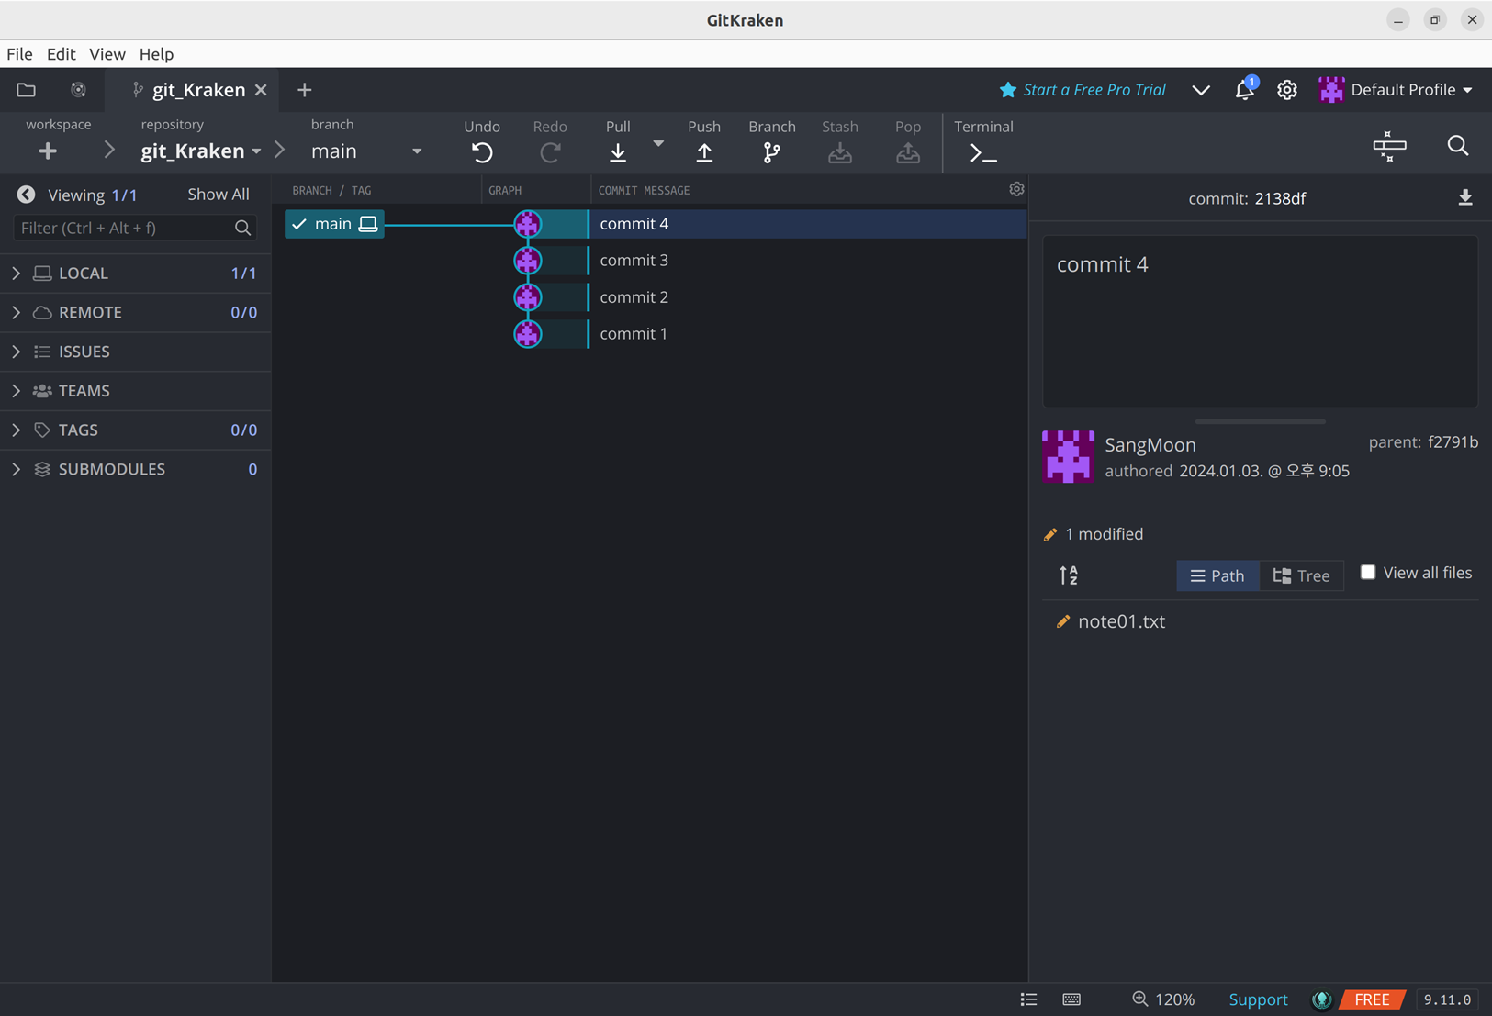Screen dimensions: 1492x1016
Task: Toggle file sort order icon
Action: point(1069,575)
